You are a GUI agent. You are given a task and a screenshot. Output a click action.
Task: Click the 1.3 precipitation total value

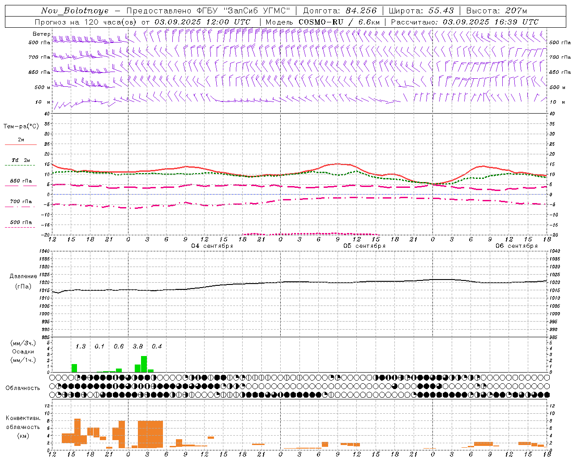[81, 346]
